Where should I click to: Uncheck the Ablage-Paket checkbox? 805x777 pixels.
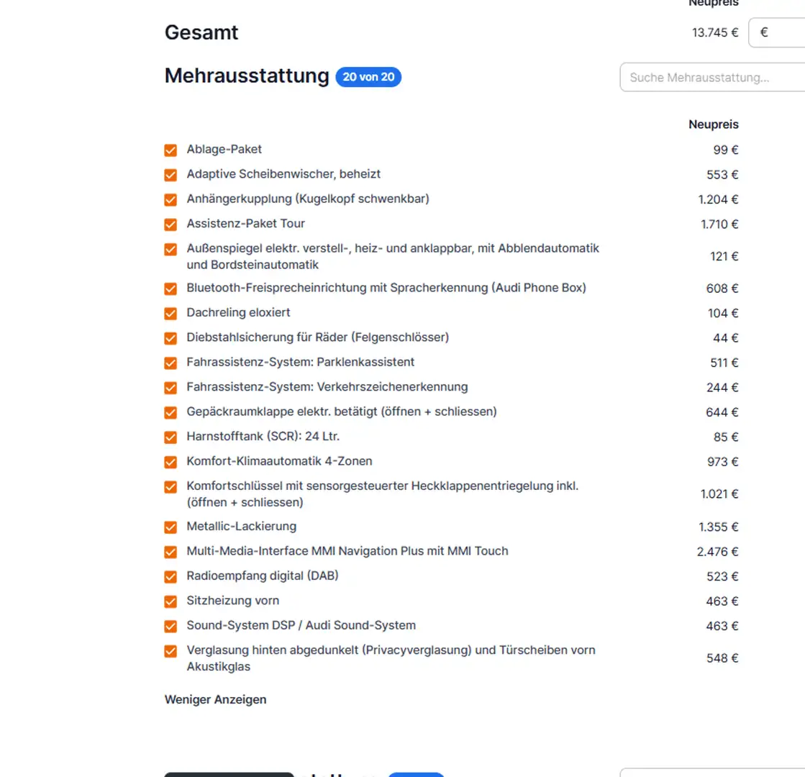[170, 150]
